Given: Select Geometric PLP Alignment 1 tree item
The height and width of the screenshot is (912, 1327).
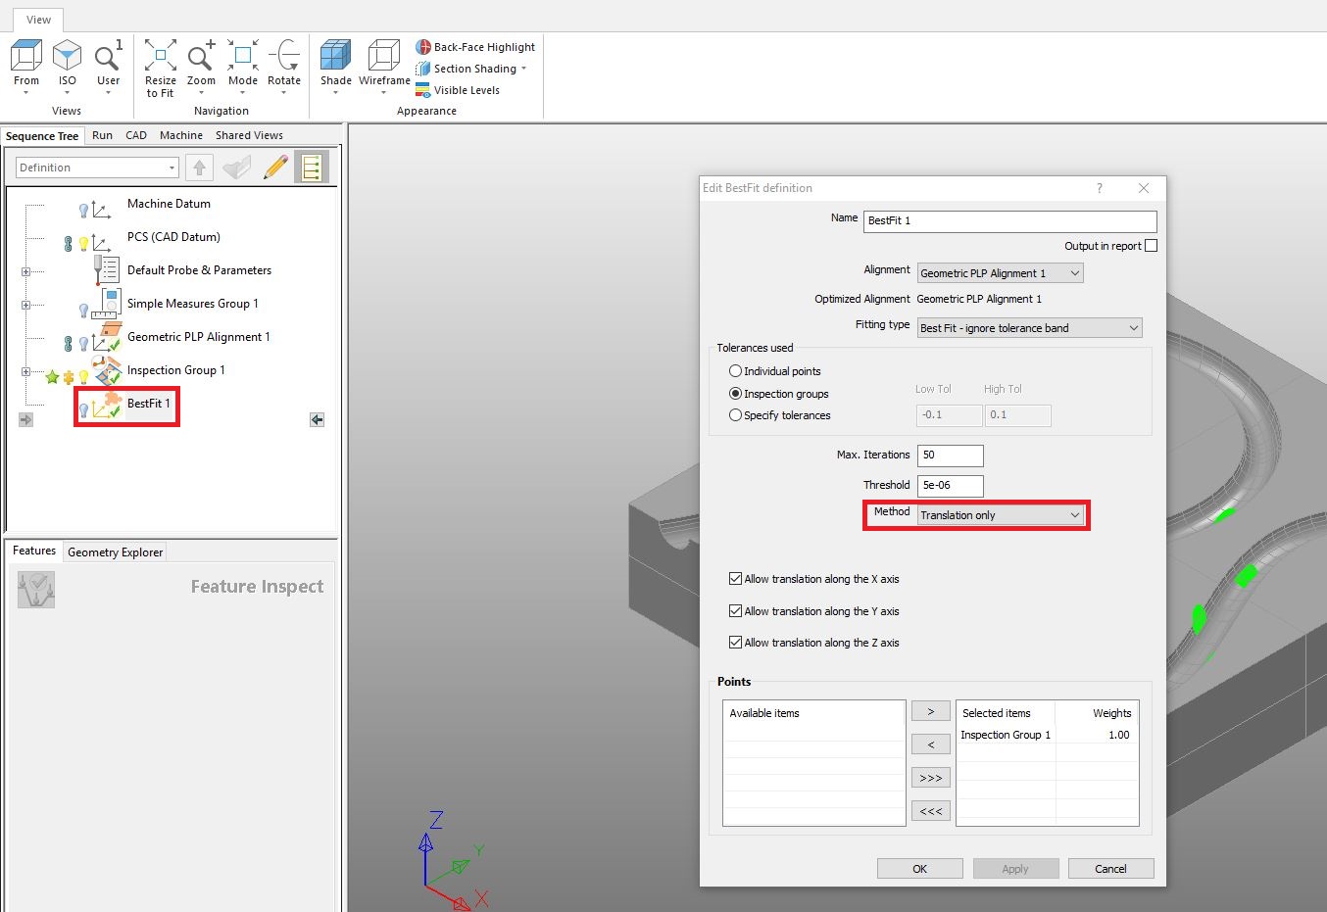Looking at the screenshot, I should [x=198, y=337].
